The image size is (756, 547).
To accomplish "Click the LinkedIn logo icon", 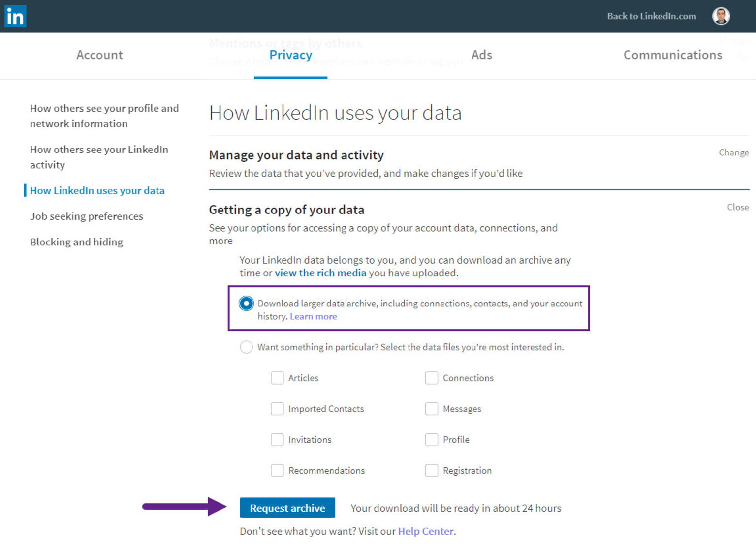I will click(x=15, y=16).
